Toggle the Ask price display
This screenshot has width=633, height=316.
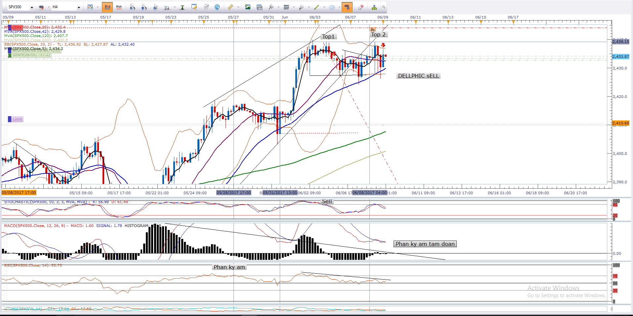click(119, 7)
